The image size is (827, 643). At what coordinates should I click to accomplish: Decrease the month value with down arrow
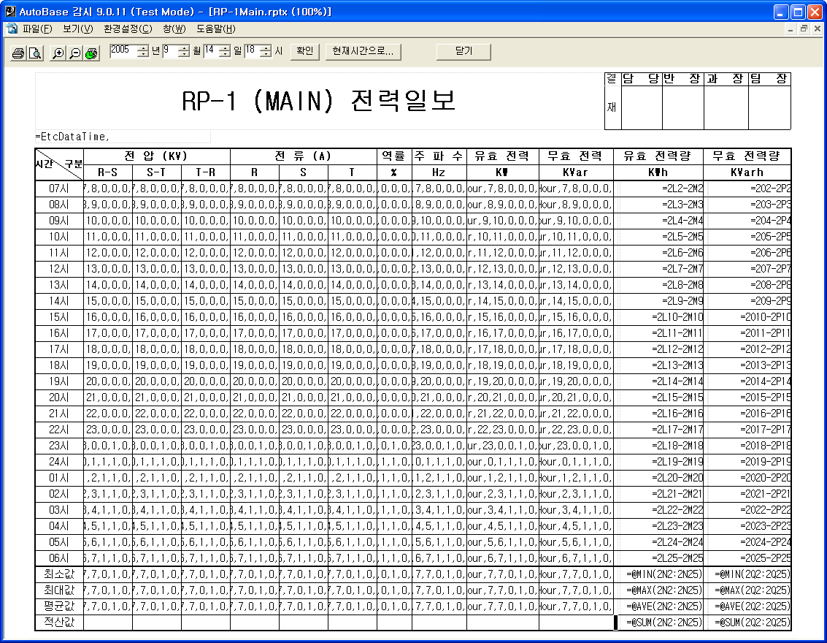pyautogui.click(x=184, y=55)
